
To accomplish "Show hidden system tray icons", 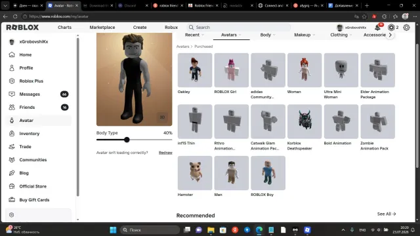I will (343, 230).
